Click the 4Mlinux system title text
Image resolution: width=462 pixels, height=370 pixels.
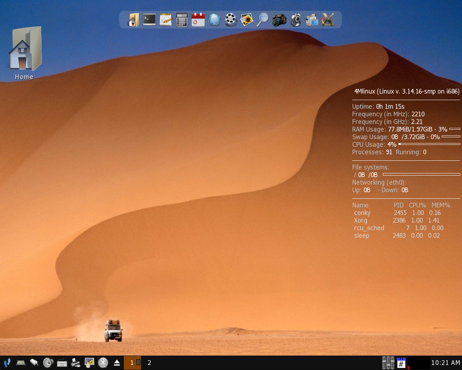point(407,91)
